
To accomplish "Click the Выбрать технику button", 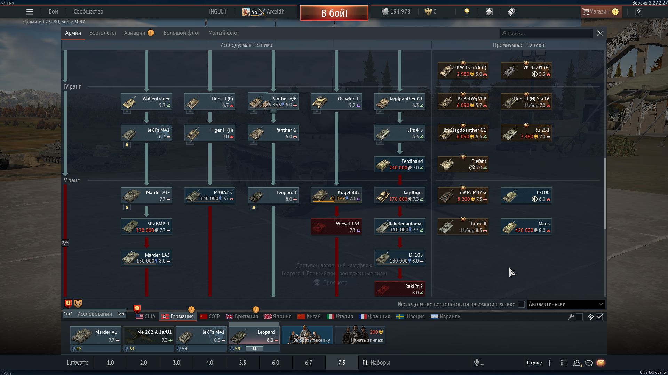I will click(307, 335).
